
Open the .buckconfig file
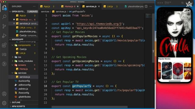click(x=23, y=81)
